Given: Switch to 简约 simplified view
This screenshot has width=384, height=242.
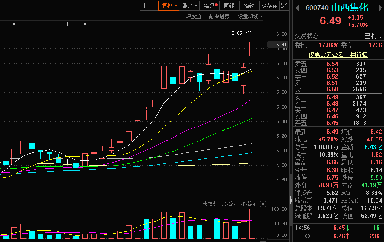Looking at the screenshot, I should (249, 6).
